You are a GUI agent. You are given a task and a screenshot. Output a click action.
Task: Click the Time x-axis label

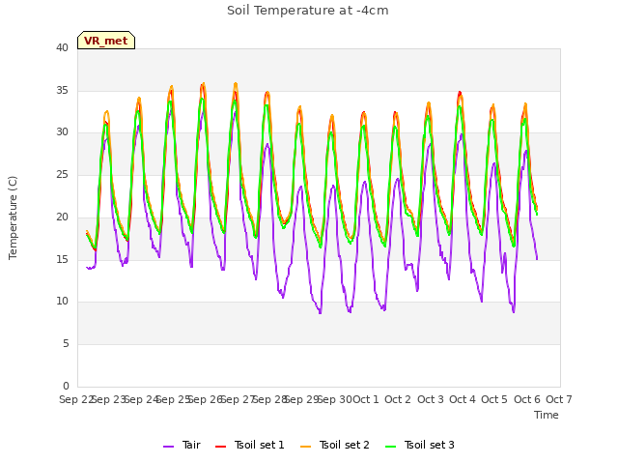tap(547, 415)
